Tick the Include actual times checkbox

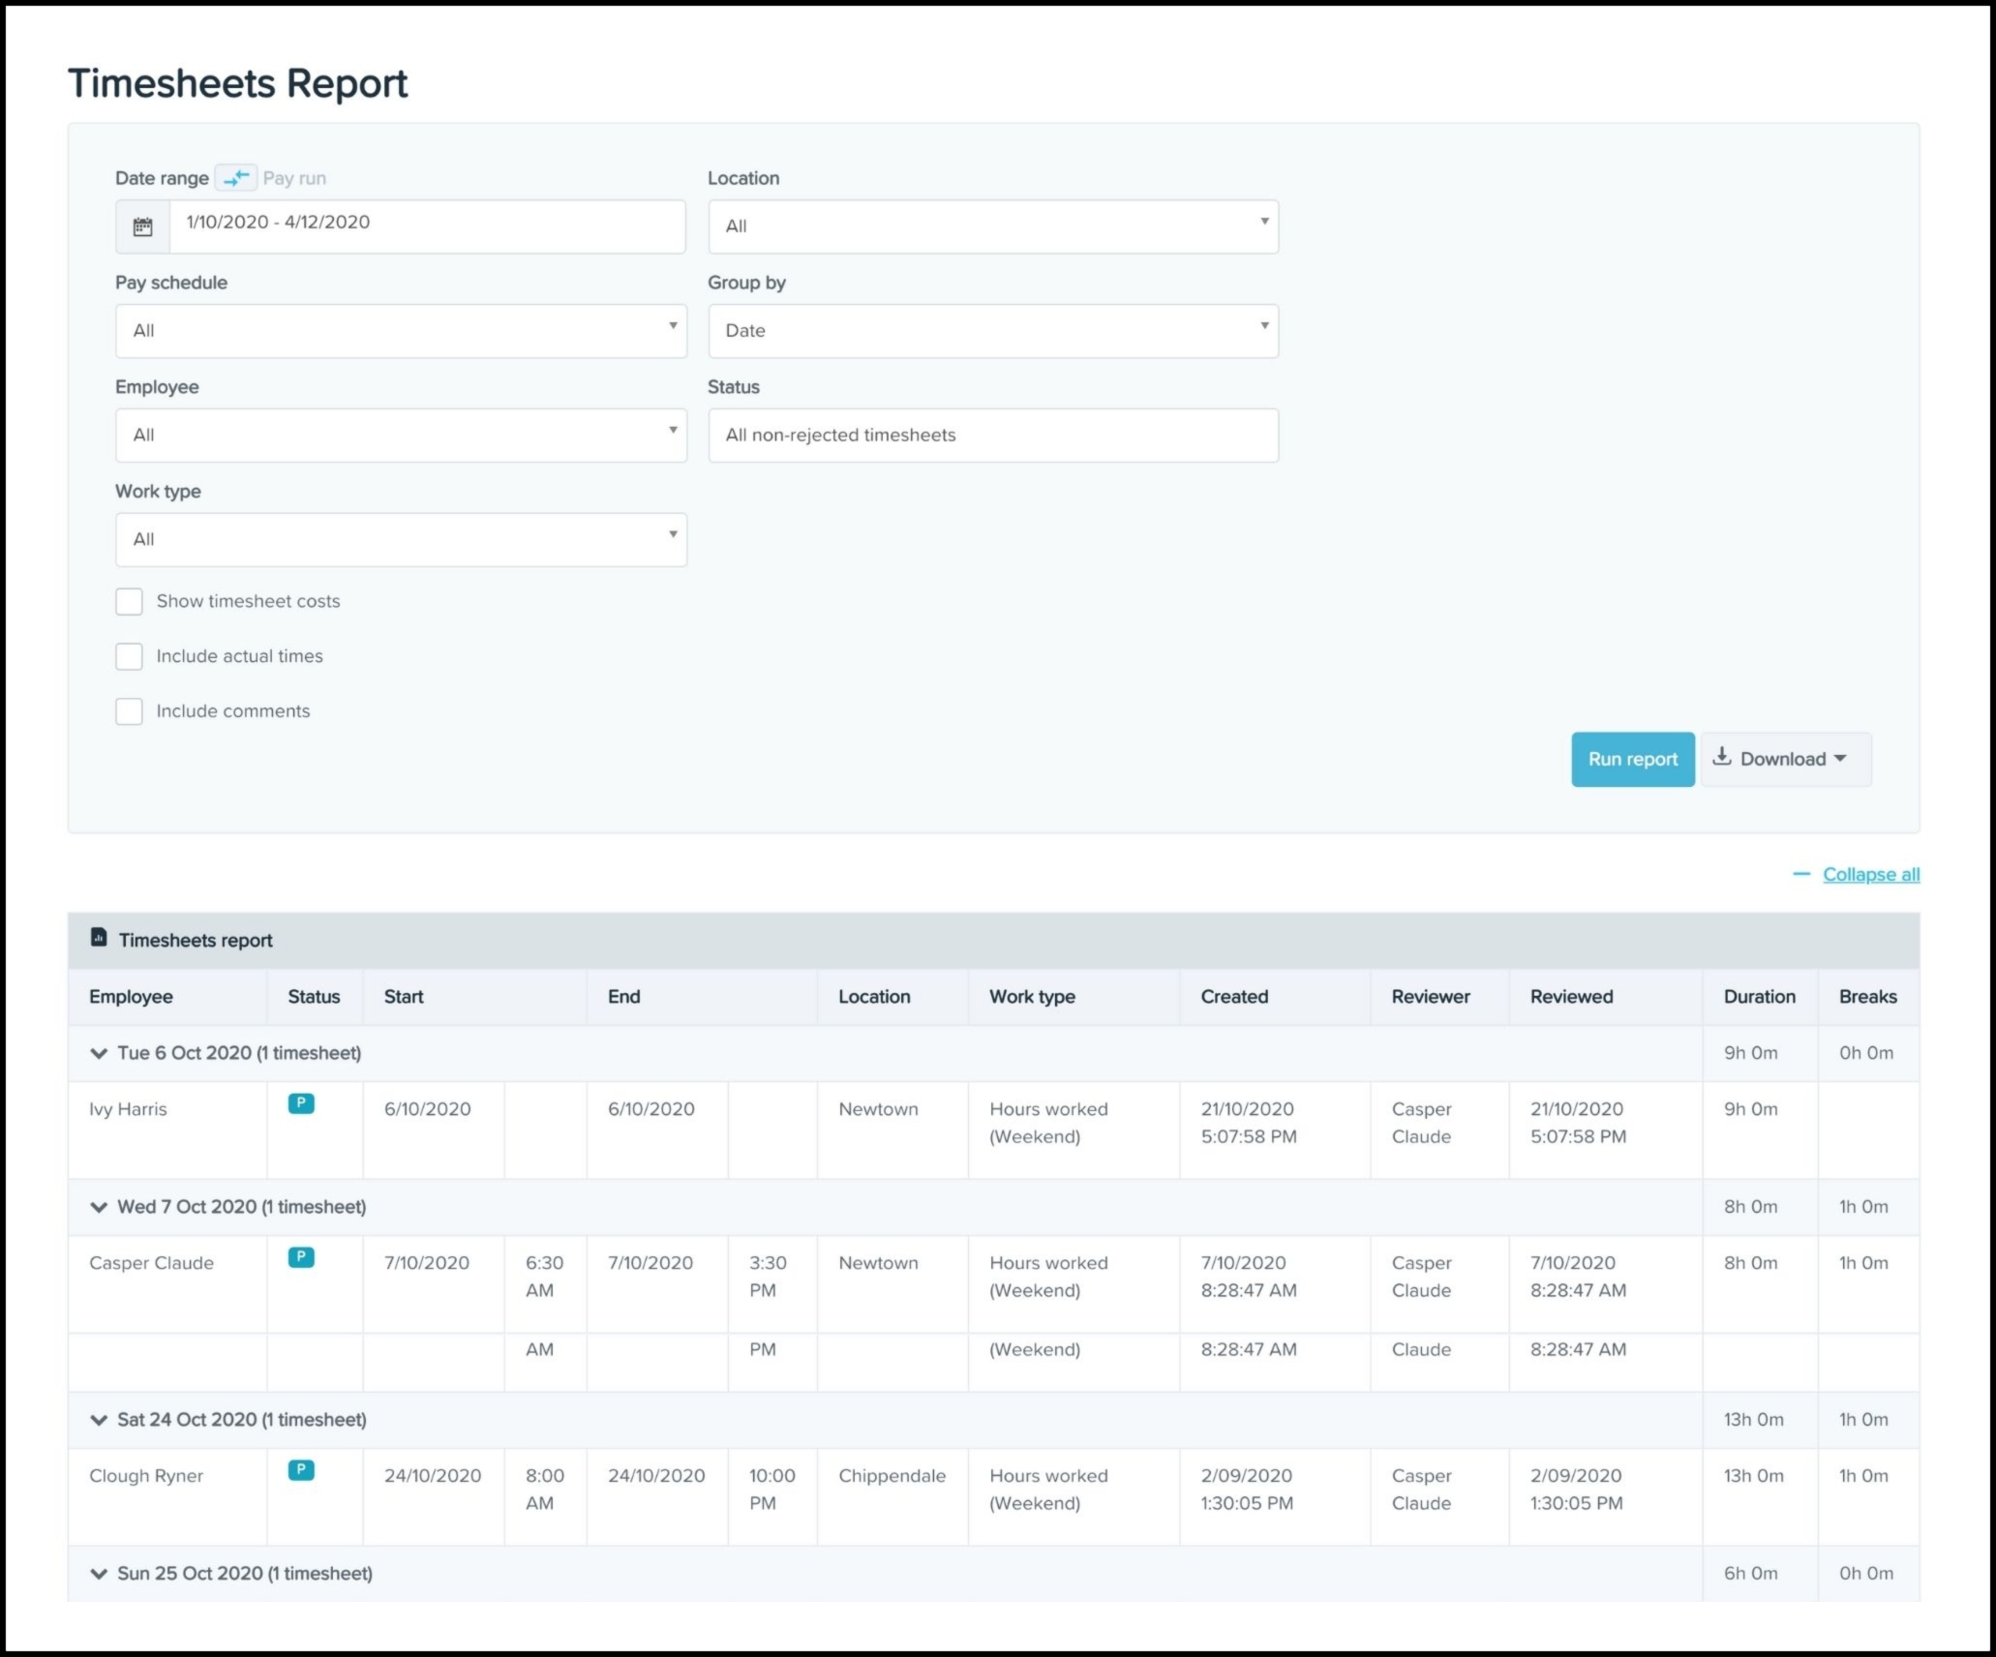[x=129, y=656]
